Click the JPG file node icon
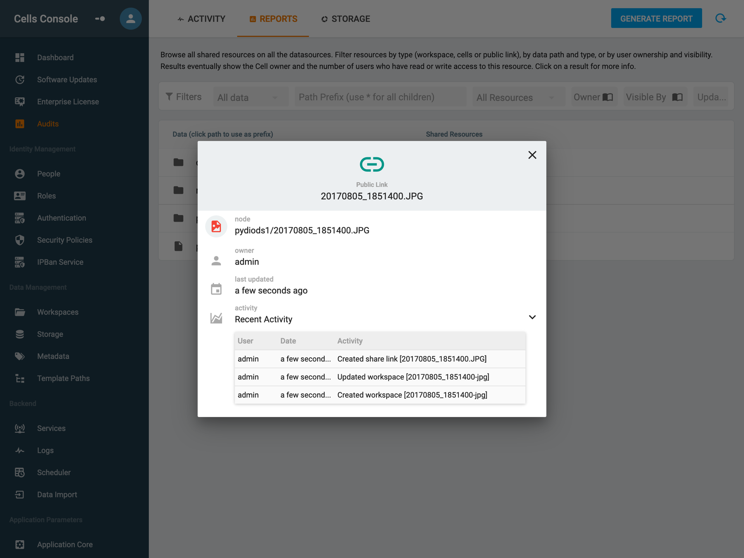 tap(216, 226)
